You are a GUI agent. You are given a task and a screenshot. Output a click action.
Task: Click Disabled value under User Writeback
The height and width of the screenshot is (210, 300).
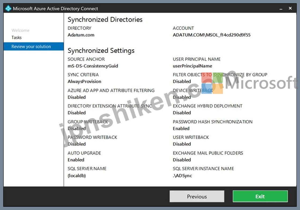pyautogui.click(x=182, y=144)
